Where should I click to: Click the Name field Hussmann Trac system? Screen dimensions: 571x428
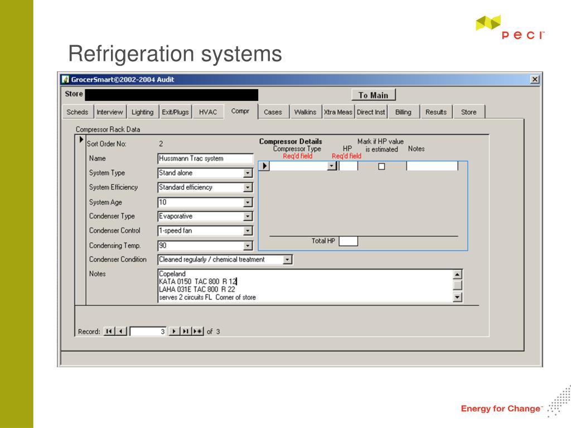click(205, 158)
